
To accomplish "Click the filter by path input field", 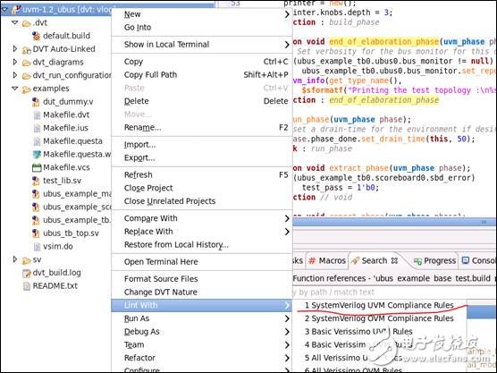I will pyautogui.click(x=394, y=292).
